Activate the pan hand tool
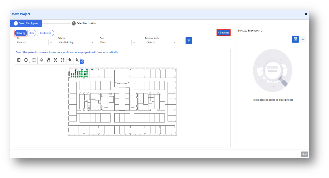 [x=49, y=60]
